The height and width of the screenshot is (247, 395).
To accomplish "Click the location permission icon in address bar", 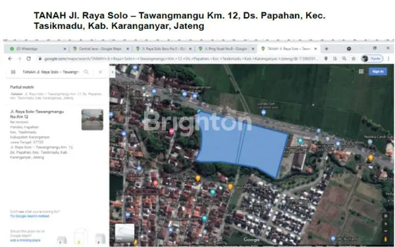I will pyautogui.click(x=326, y=59).
